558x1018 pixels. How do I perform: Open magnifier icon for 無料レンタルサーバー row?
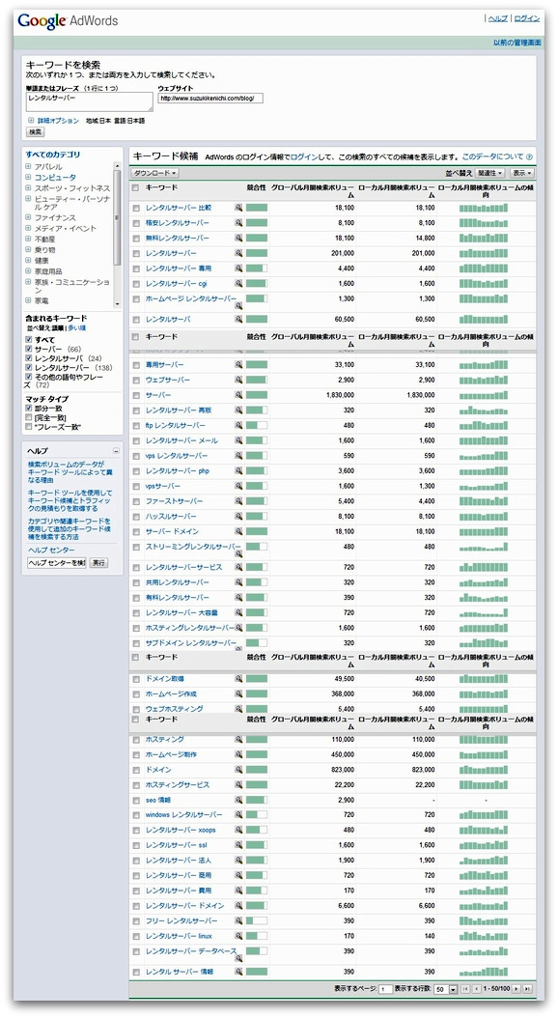238,238
